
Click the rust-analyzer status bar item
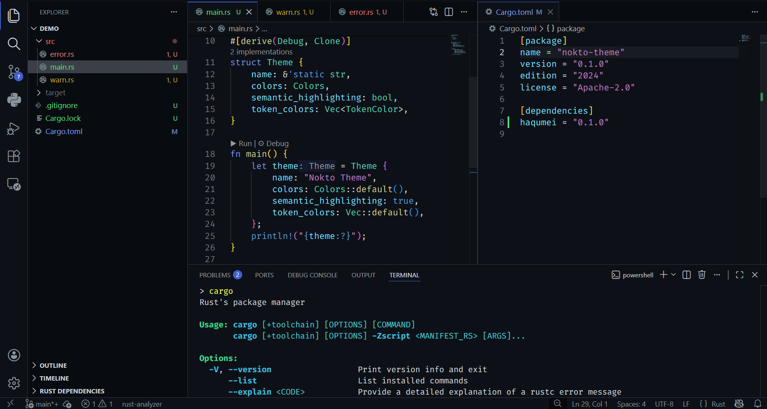[x=142, y=404]
